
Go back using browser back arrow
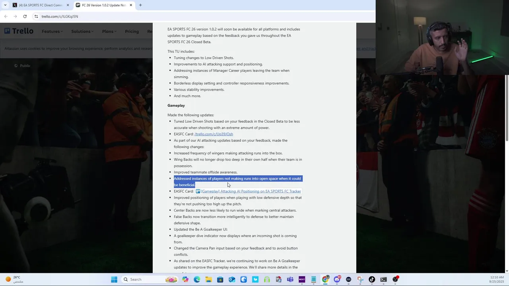click(6, 16)
